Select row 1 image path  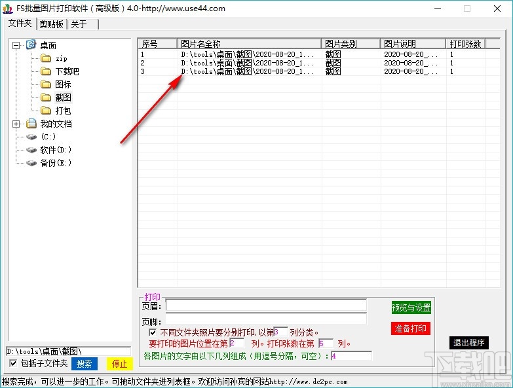coord(247,54)
